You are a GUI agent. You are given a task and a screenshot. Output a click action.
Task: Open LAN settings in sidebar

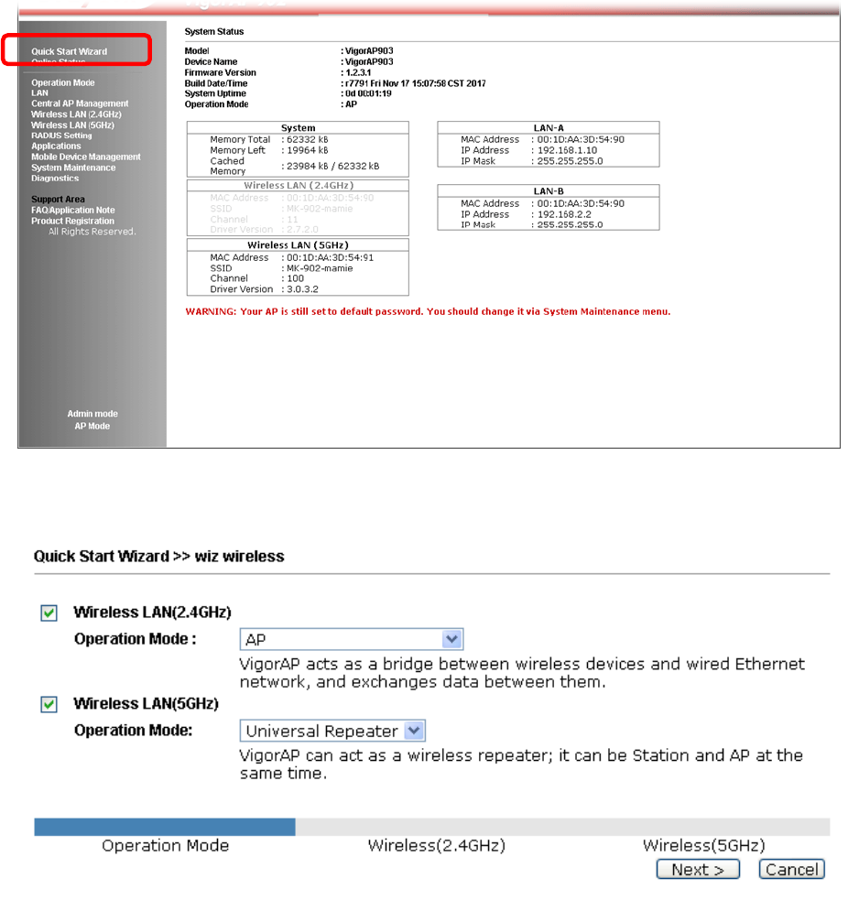39,93
